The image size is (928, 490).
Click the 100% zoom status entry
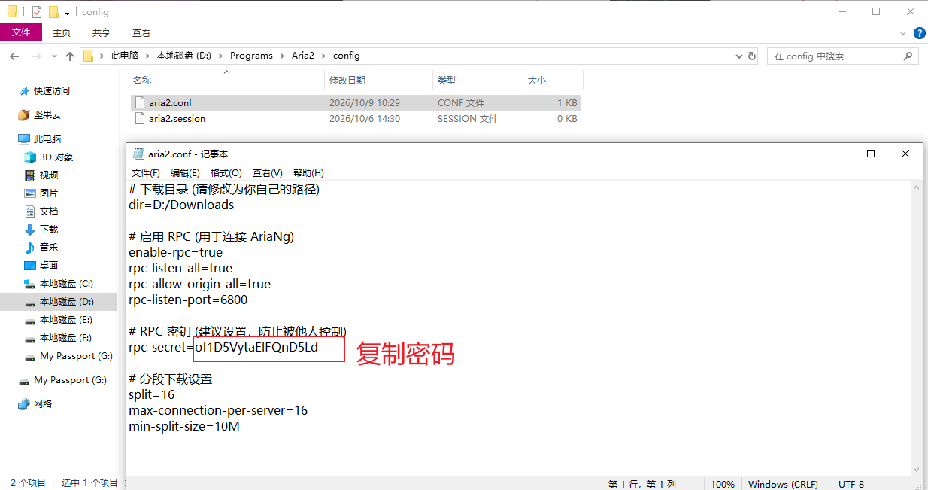pos(723,484)
